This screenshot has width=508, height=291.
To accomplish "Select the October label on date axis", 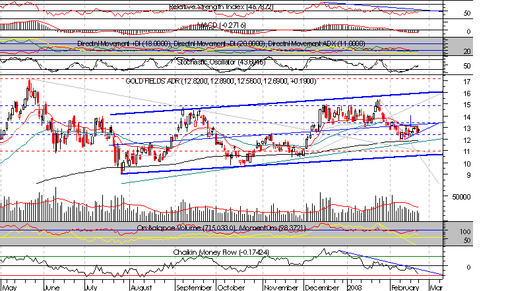I will pos(231,288).
